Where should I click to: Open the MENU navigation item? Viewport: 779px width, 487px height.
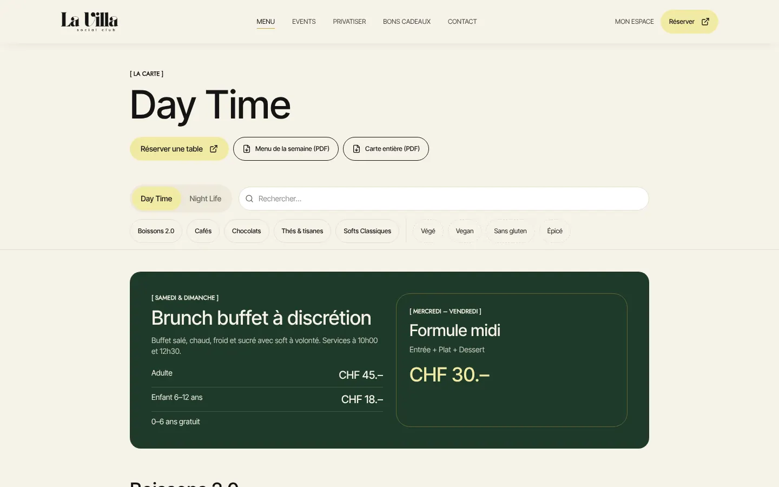click(266, 22)
